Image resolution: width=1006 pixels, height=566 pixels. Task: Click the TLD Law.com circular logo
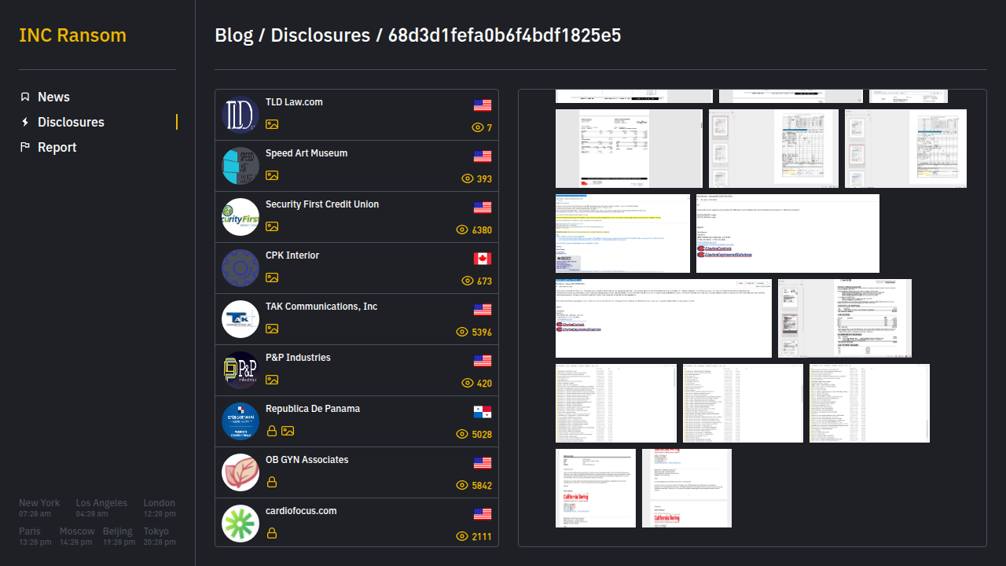[240, 115]
